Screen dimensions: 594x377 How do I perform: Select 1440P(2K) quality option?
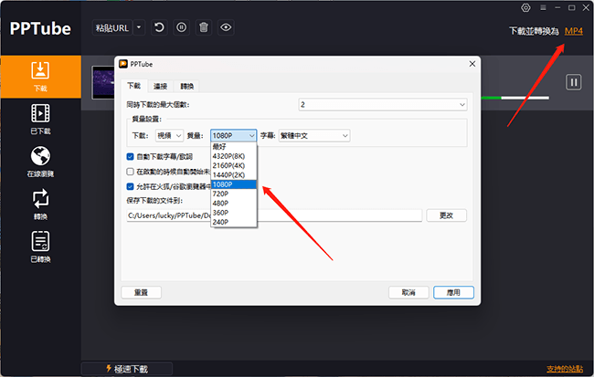click(233, 175)
